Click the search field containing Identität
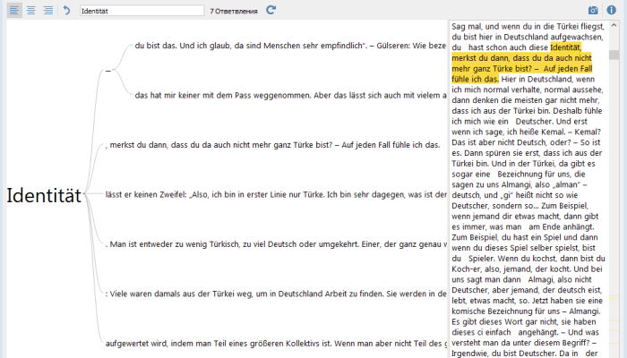The height and width of the screenshot is (358, 627). pyautogui.click(x=140, y=11)
